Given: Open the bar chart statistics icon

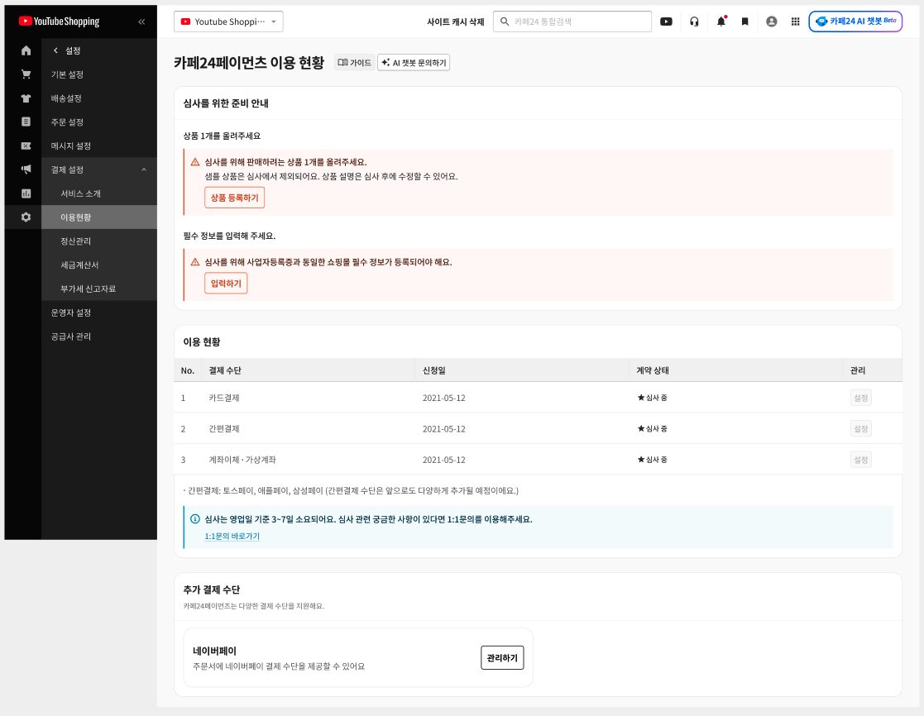Looking at the screenshot, I should coord(26,193).
